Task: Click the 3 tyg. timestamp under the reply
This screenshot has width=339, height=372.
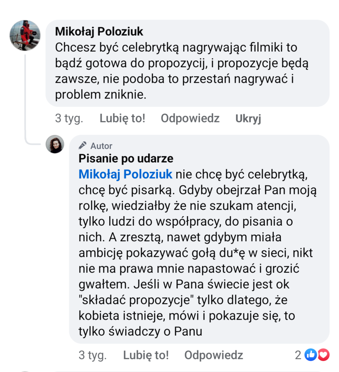Action: (92, 355)
